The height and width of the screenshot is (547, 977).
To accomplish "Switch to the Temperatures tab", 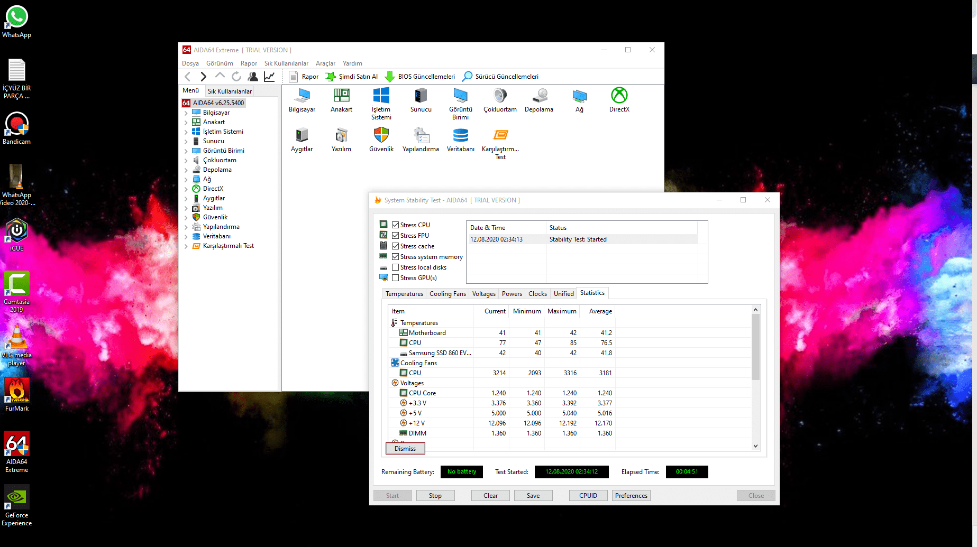I will pos(404,294).
